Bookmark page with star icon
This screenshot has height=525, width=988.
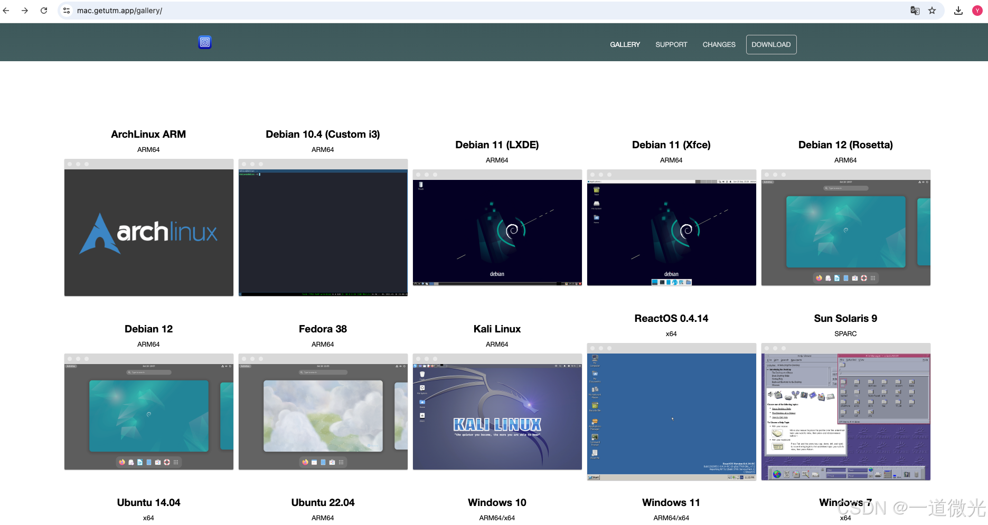click(x=932, y=11)
